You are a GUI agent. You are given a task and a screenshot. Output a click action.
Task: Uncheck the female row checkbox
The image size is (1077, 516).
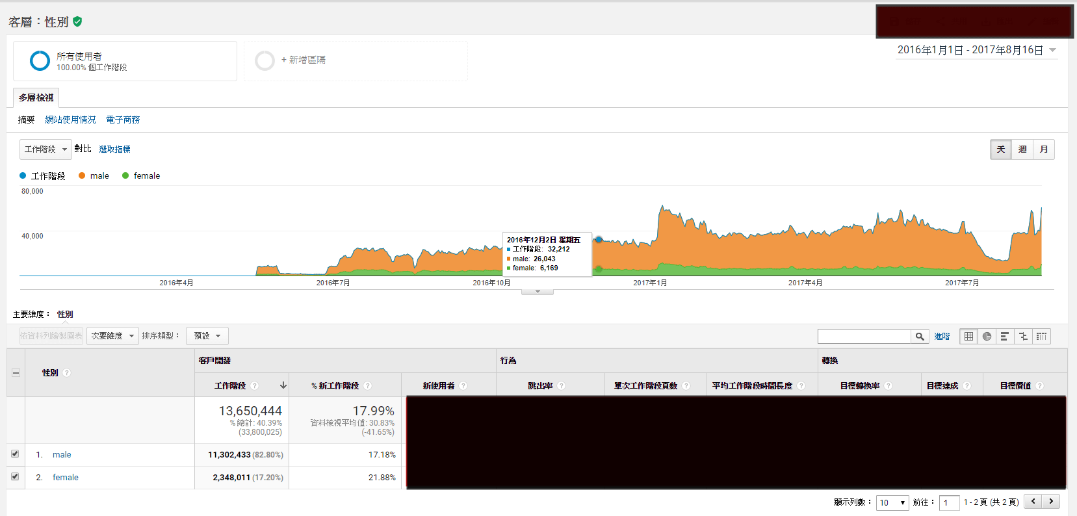(x=15, y=476)
